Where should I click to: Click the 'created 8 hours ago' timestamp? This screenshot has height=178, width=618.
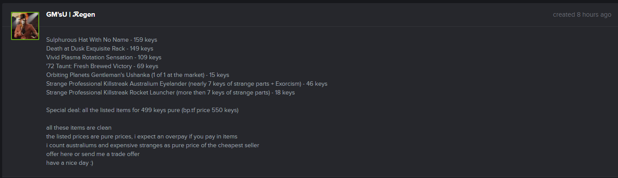tap(582, 15)
